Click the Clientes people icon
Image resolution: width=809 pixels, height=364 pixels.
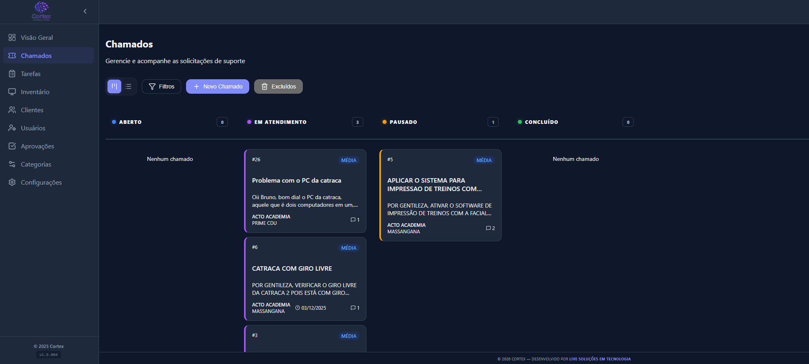12,110
